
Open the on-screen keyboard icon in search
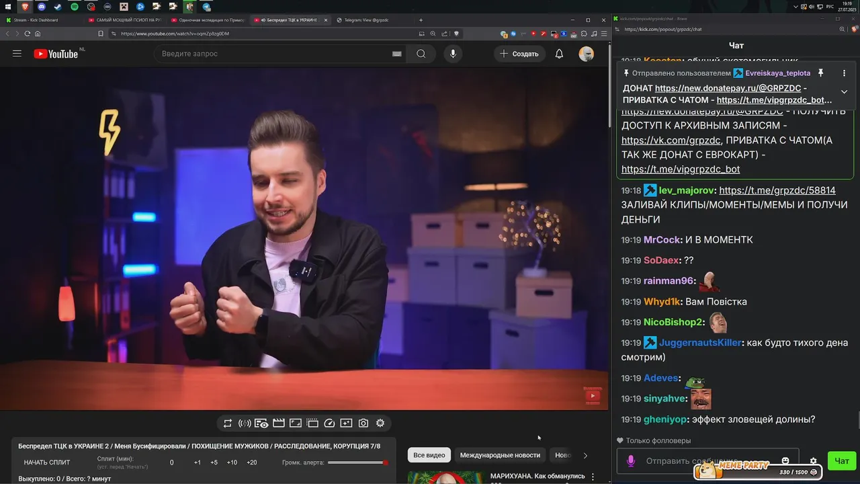coord(396,54)
